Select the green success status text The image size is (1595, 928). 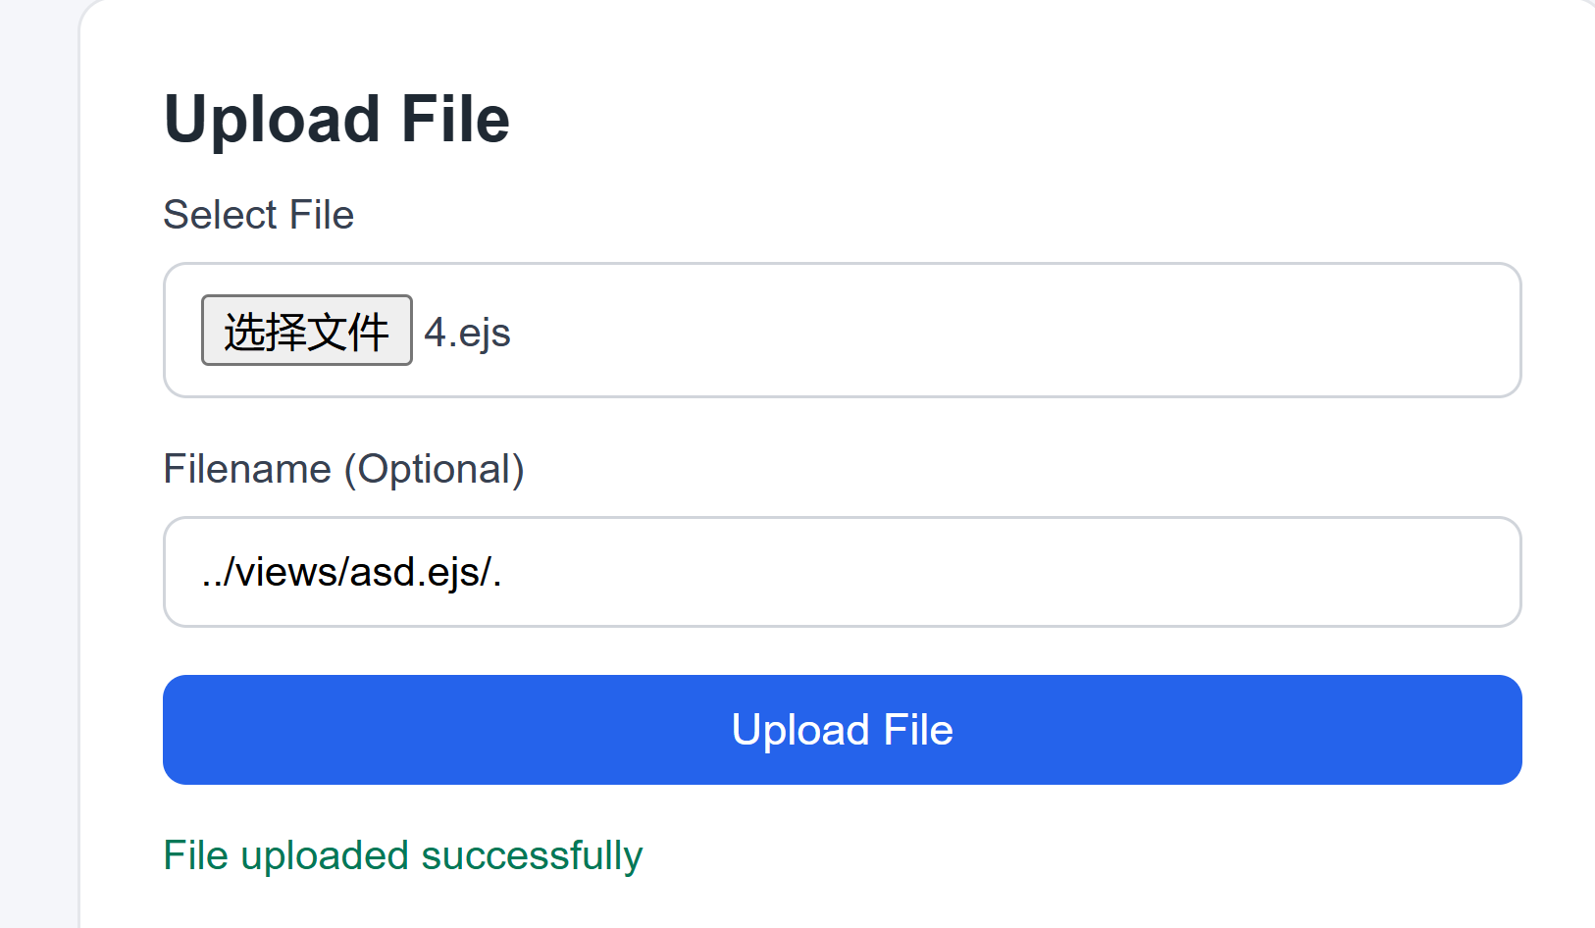click(x=402, y=855)
